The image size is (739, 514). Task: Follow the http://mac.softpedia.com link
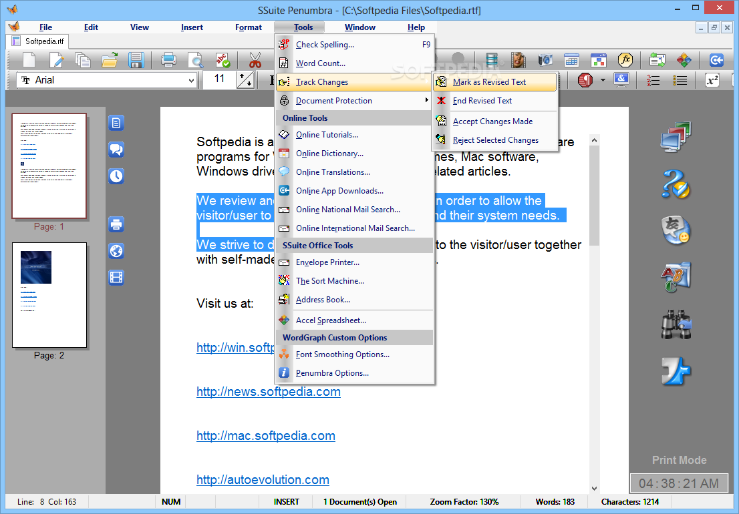[266, 436]
